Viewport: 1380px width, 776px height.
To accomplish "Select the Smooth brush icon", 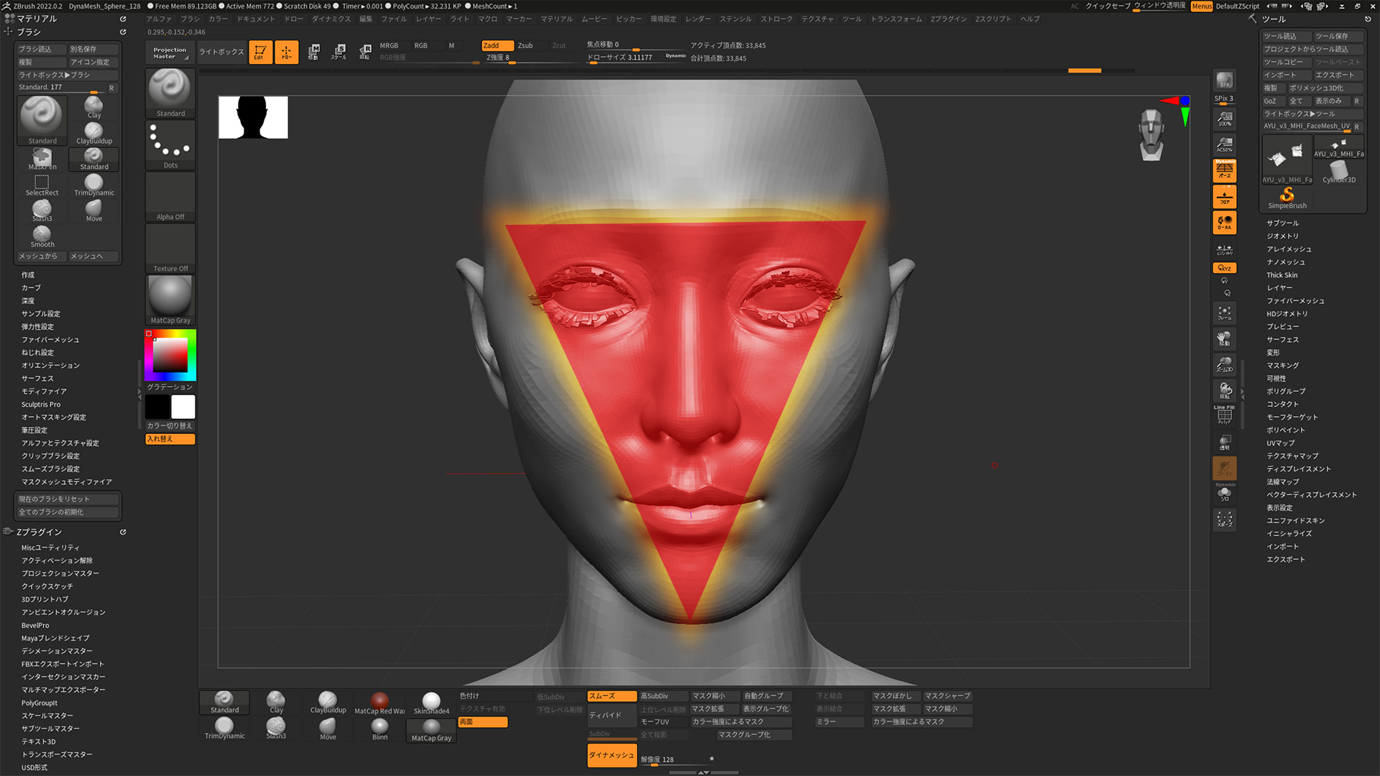I will pyautogui.click(x=42, y=236).
